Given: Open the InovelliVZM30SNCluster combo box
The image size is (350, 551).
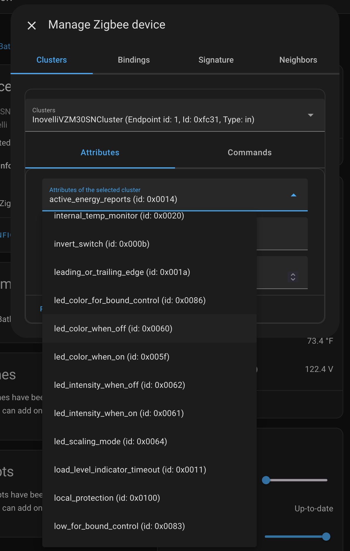Looking at the screenshot, I should point(175,115).
